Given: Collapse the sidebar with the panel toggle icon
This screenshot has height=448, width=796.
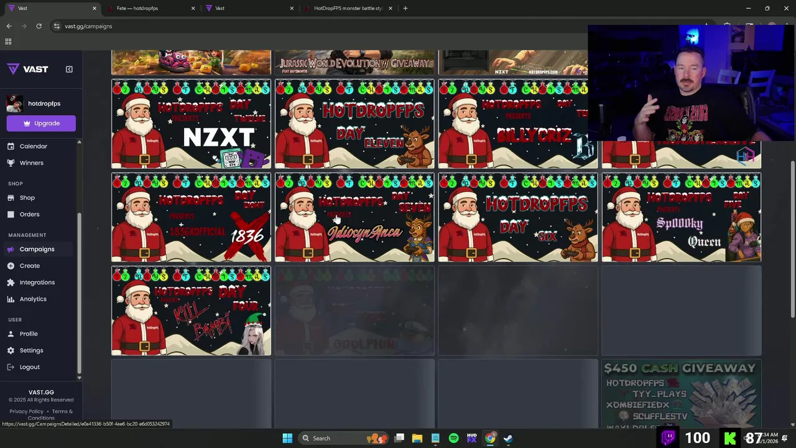Looking at the screenshot, I should pyautogui.click(x=69, y=69).
